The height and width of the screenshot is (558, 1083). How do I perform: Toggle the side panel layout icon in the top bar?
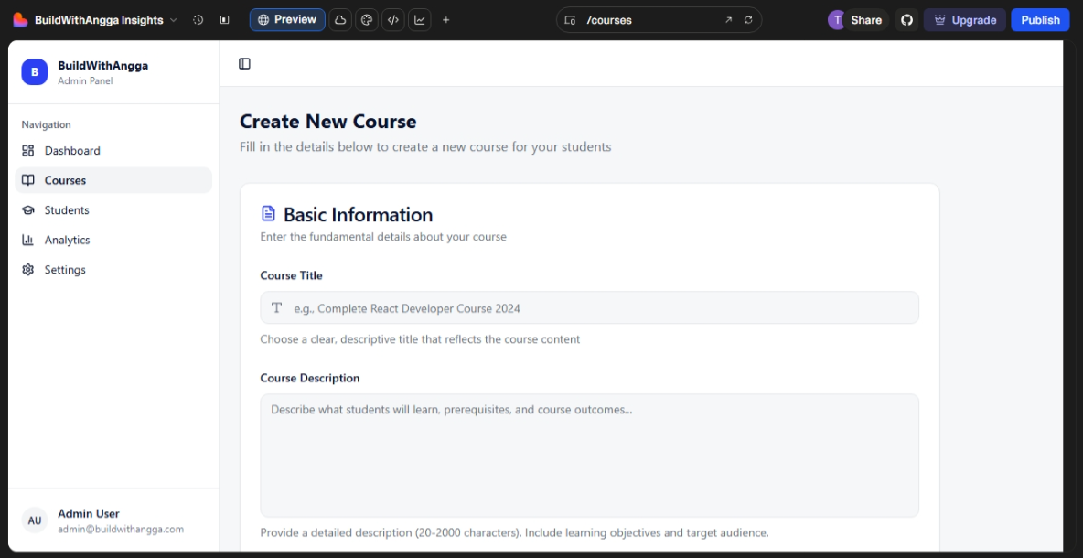click(x=225, y=20)
